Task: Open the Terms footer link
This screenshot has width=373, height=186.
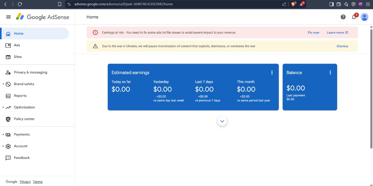Action: click(x=38, y=182)
